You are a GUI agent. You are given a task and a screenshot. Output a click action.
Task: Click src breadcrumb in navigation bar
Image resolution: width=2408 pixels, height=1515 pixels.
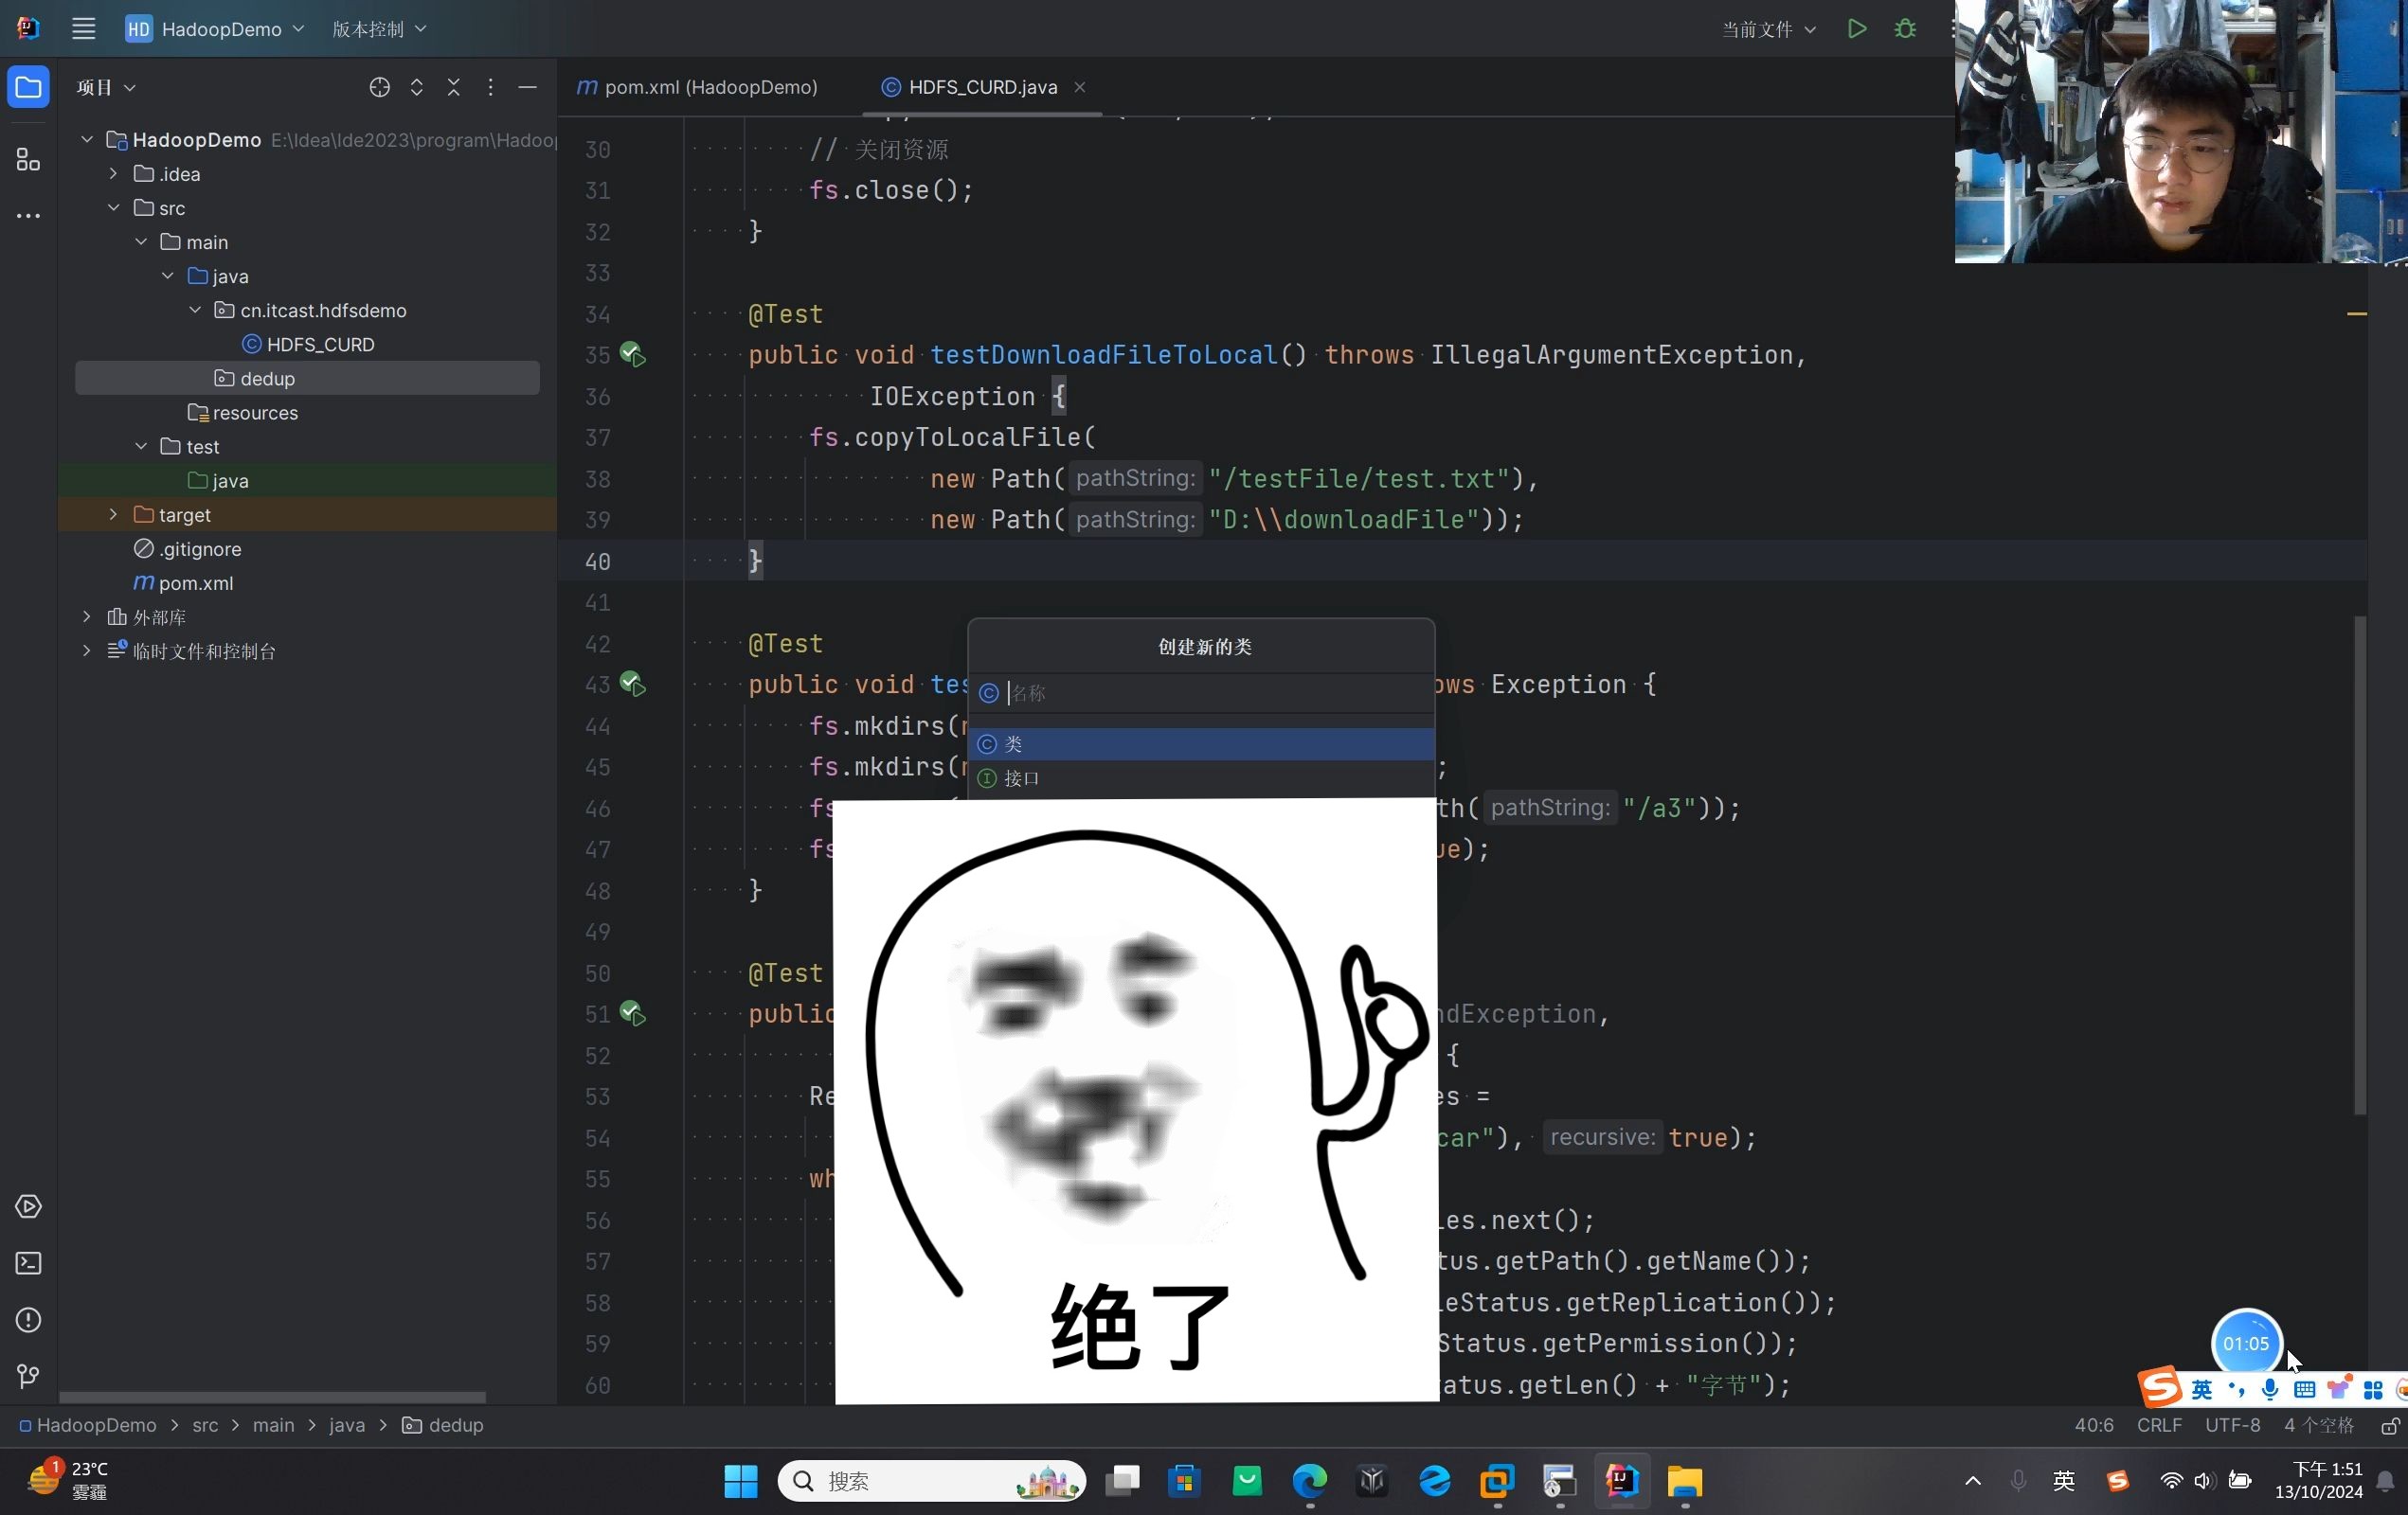pos(205,1425)
